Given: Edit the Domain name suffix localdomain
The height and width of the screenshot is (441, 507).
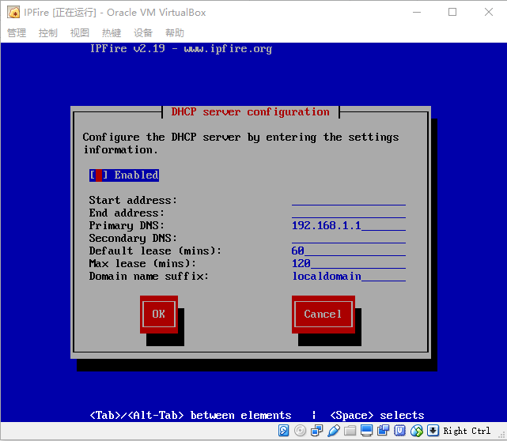Looking at the screenshot, I should coord(349,277).
